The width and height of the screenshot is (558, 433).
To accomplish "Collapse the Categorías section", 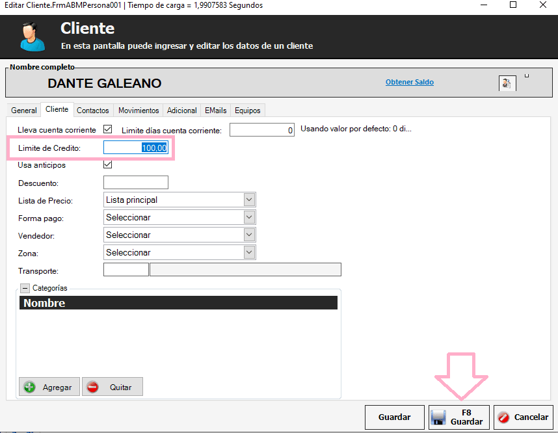I will (x=25, y=288).
